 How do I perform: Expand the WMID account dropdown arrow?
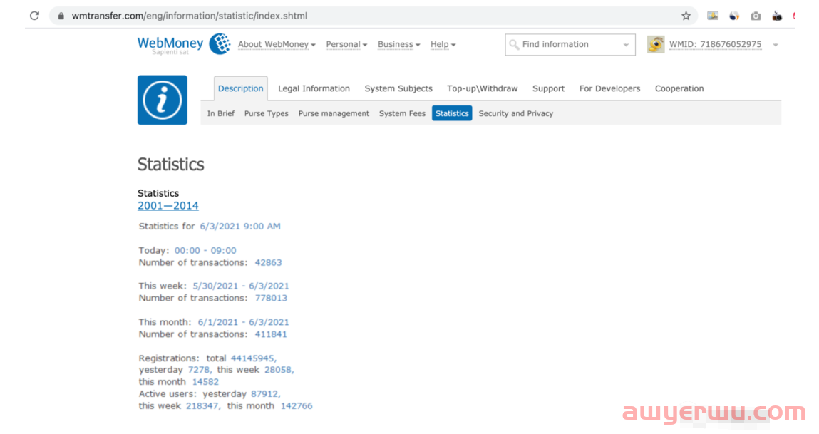click(x=776, y=45)
